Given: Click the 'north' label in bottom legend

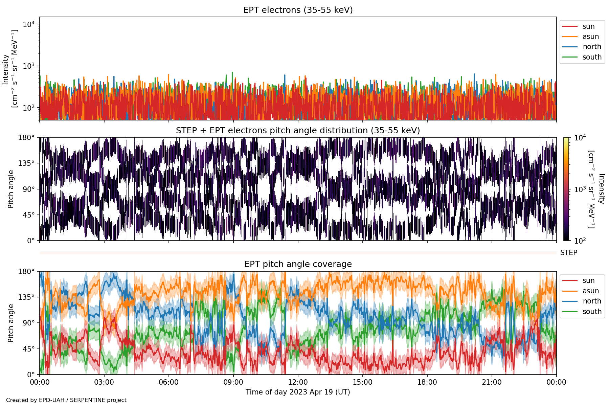Looking at the screenshot, I should point(592,301).
